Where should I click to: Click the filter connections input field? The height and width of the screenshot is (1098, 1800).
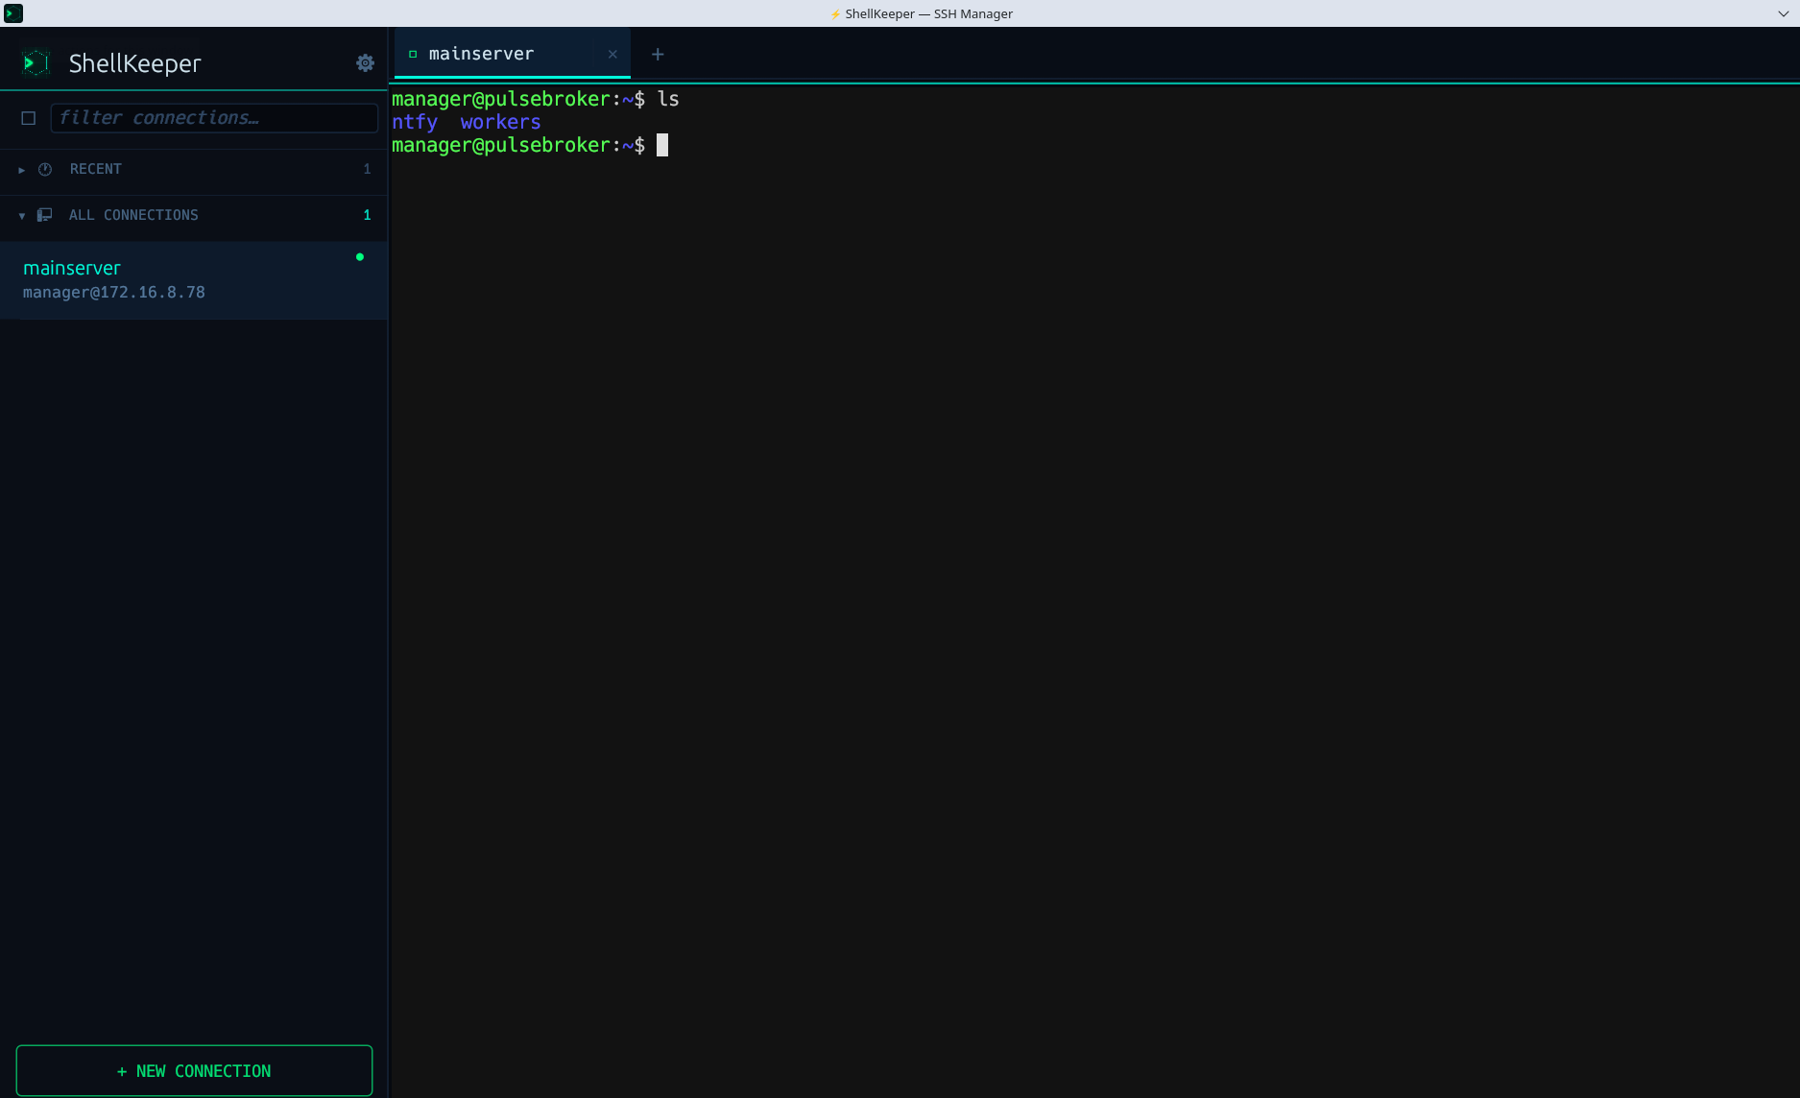coord(213,117)
